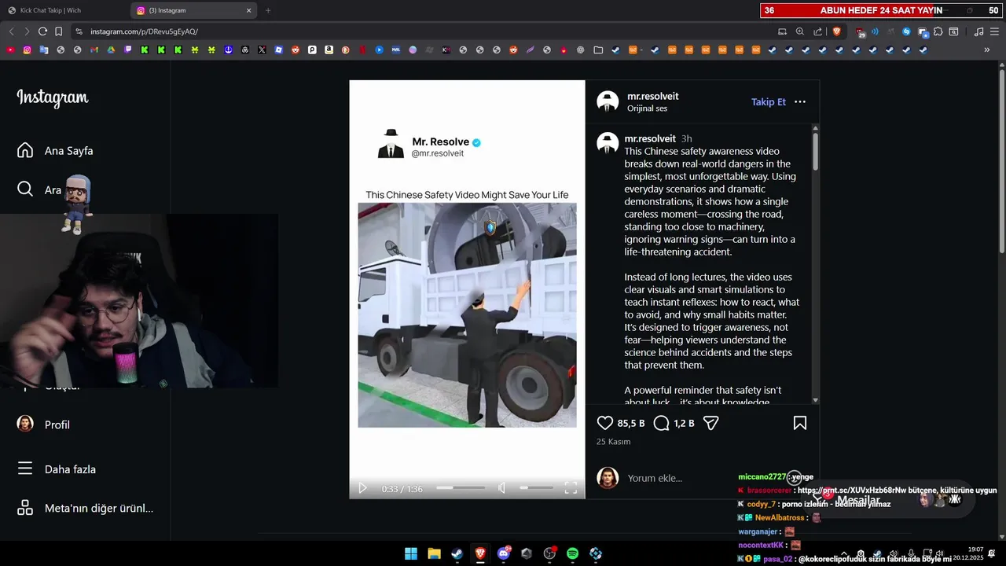This screenshot has height=566, width=1006.
Task: Expand hidden bookmarks with double chevron
Action: tap(987, 50)
